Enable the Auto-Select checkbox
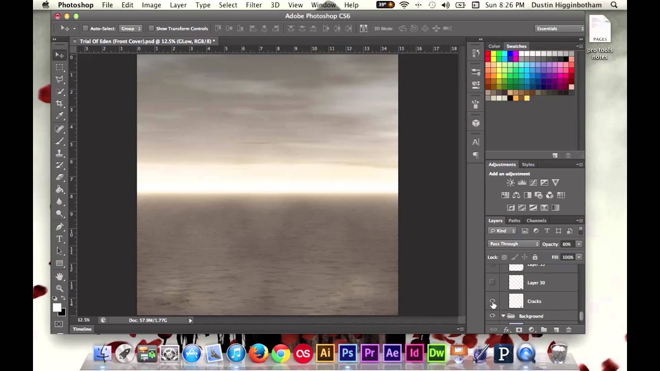This screenshot has width=660, height=371. 86,28
